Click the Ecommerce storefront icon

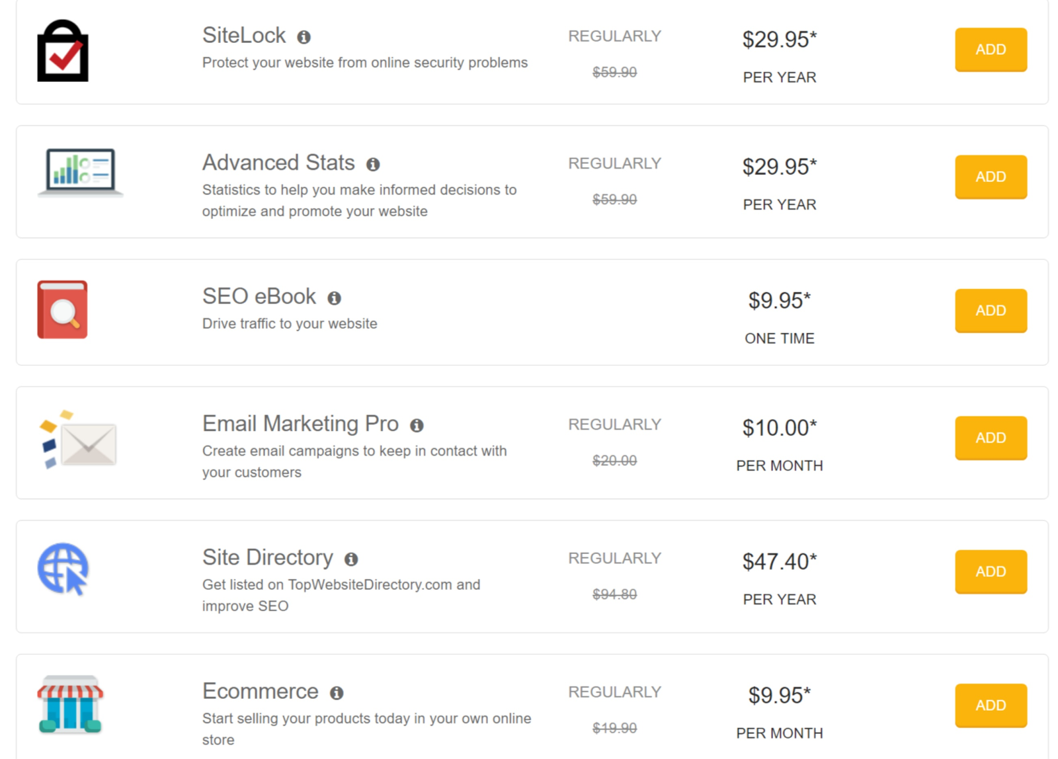point(70,704)
